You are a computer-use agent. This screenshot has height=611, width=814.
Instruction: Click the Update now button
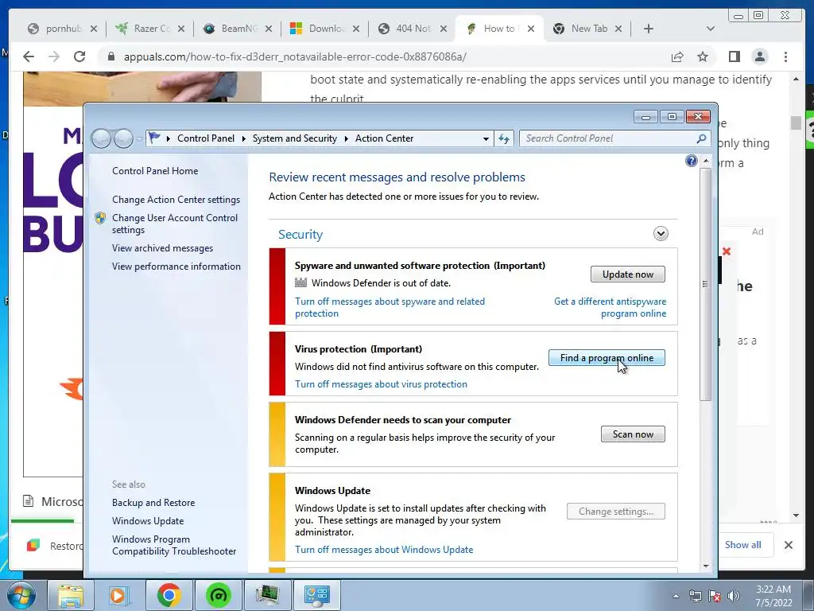[628, 274]
